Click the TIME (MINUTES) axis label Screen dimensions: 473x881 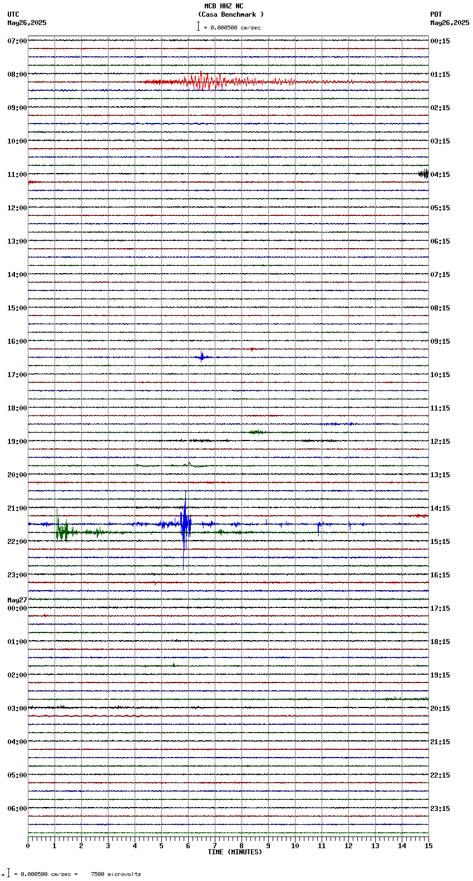[235, 852]
